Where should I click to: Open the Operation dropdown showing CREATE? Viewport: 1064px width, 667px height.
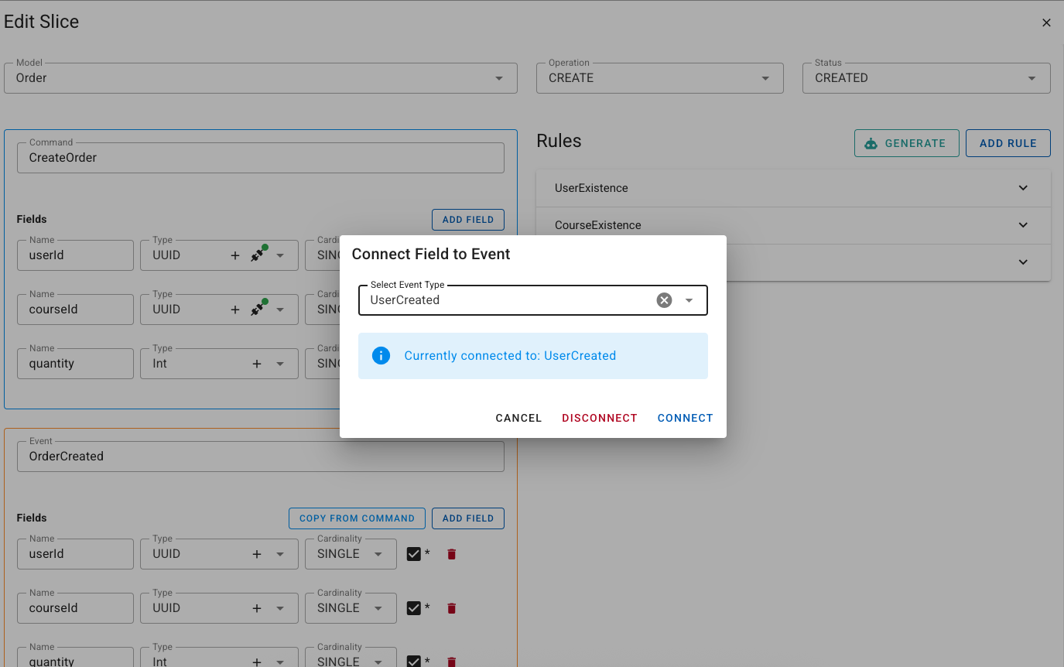(x=765, y=77)
